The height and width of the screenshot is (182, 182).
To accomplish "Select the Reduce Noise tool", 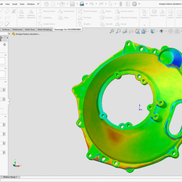I will [x=47, y=11].
